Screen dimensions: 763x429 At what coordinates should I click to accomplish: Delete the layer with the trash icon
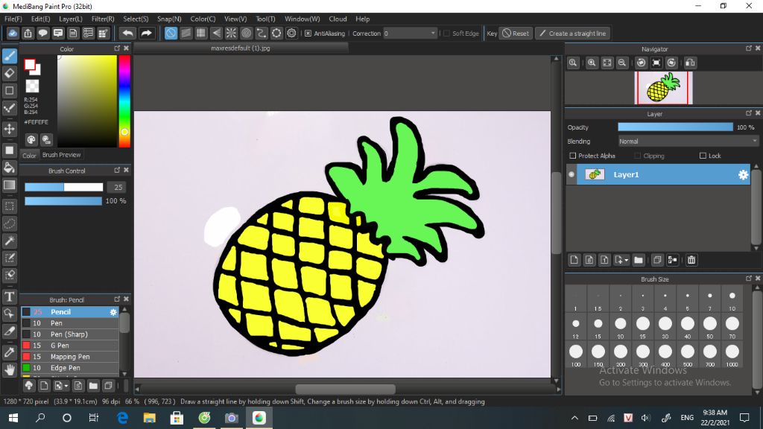tap(691, 260)
